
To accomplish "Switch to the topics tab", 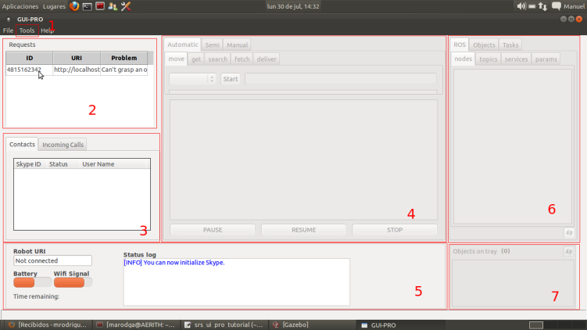I will coord(488,59).
